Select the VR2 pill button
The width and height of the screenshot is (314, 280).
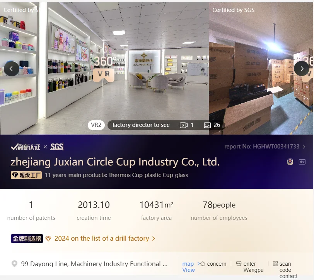point(96,125)
